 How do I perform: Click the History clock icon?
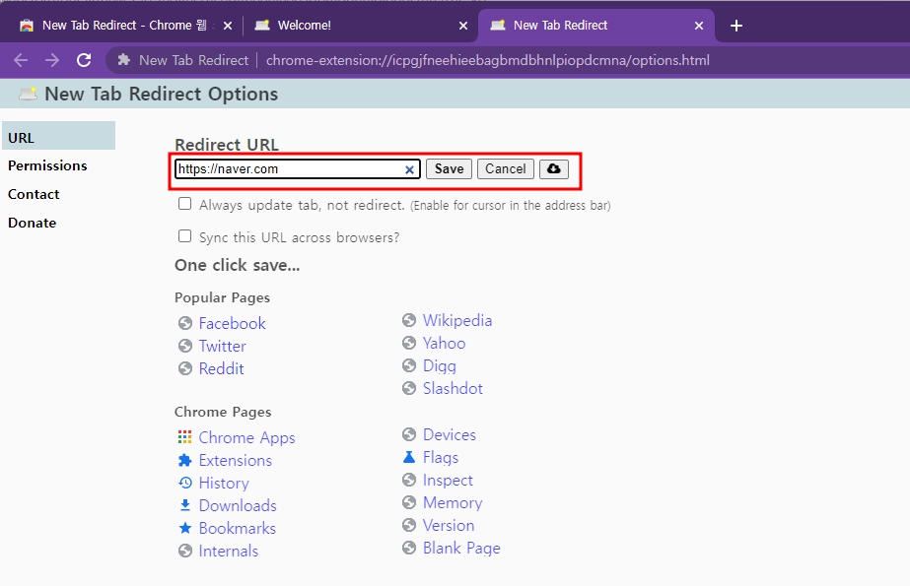tap(185, 483)
